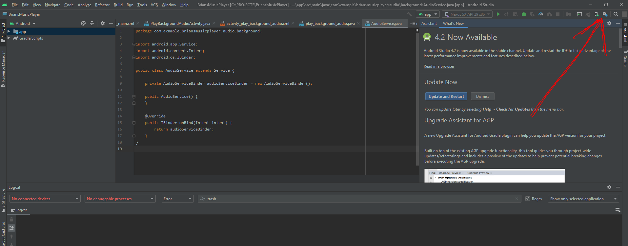Click the select opened file target icon
This screenshot has width=628, height=246.
[83, 23]
